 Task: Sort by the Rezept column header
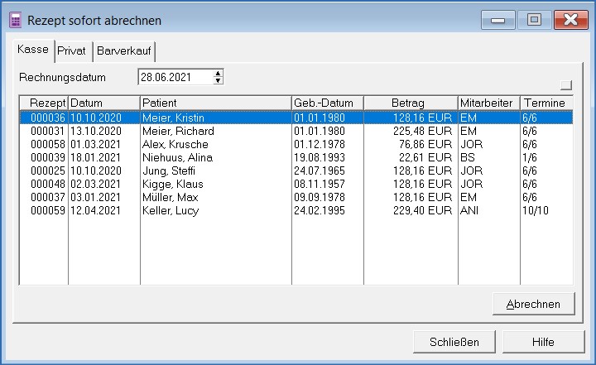click(44, 103)
